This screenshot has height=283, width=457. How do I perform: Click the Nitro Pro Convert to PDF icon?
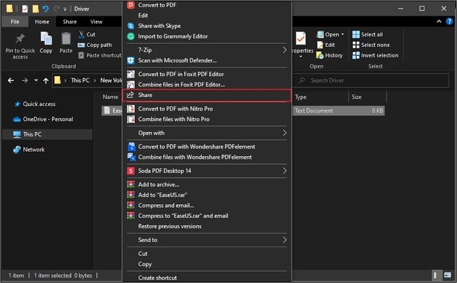pyautogui.click(x=131, y=109)
